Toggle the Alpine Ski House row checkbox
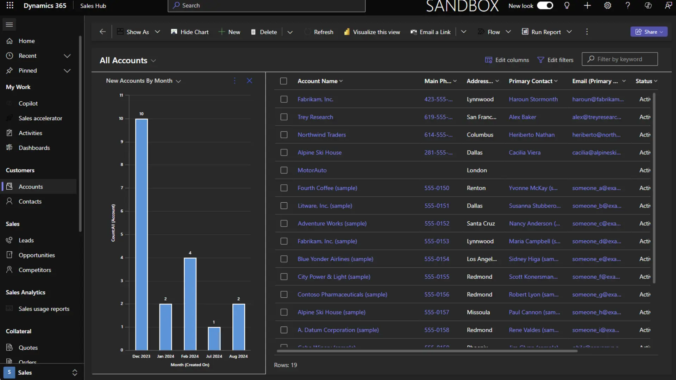This screenshot has width=676, height=380. (284, 152)
